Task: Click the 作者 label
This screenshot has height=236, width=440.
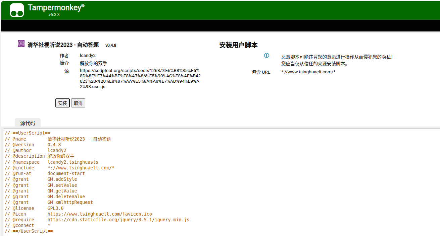Action: (x=64, y=56)
